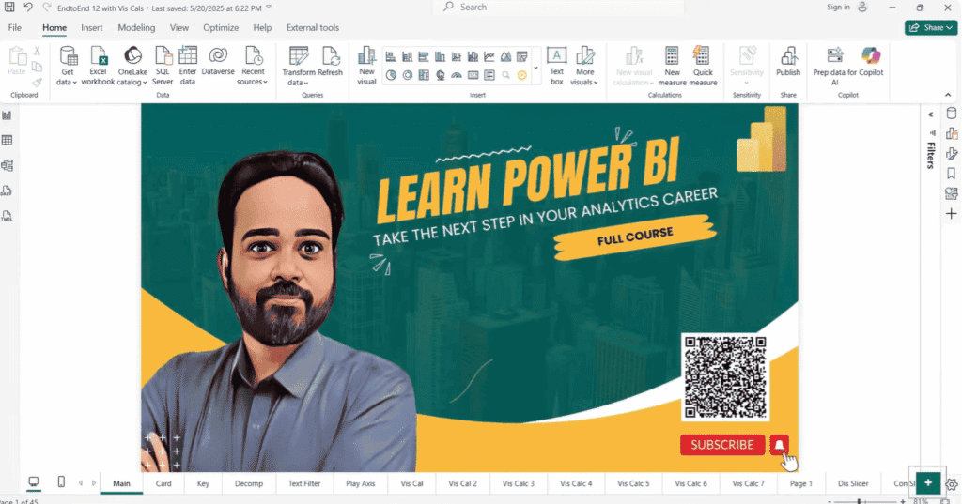Create a Quick measure
The height and width of the screenshot is (504, 962).
coord(703,67)
